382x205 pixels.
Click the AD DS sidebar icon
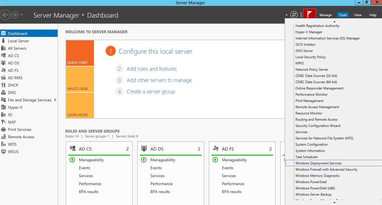tap(3, 63)
